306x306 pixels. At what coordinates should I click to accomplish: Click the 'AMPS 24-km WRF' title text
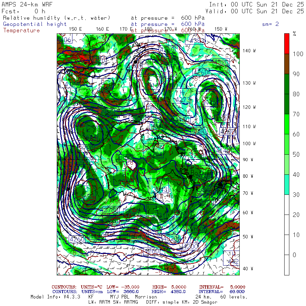point(27,4)
